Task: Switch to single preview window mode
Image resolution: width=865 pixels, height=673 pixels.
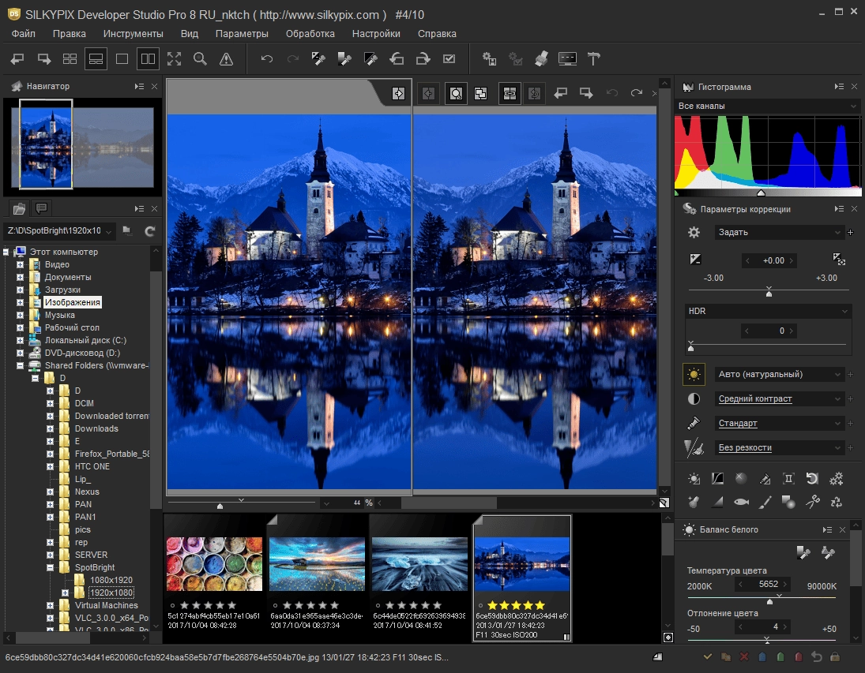Action: point(122,59)
